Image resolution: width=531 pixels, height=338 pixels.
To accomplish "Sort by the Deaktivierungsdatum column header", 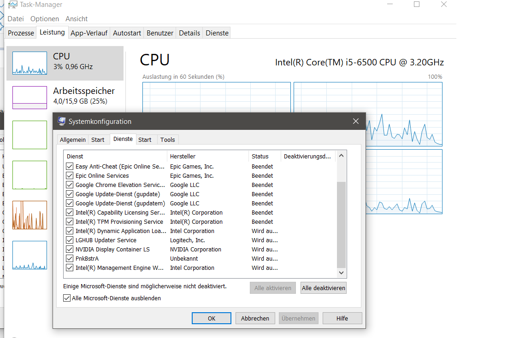I will click(308, 156).
